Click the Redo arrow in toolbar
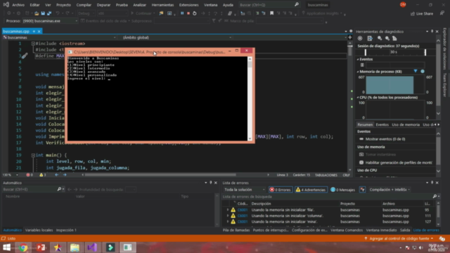Viewport: 450px width, 253px height. point(67,13)
